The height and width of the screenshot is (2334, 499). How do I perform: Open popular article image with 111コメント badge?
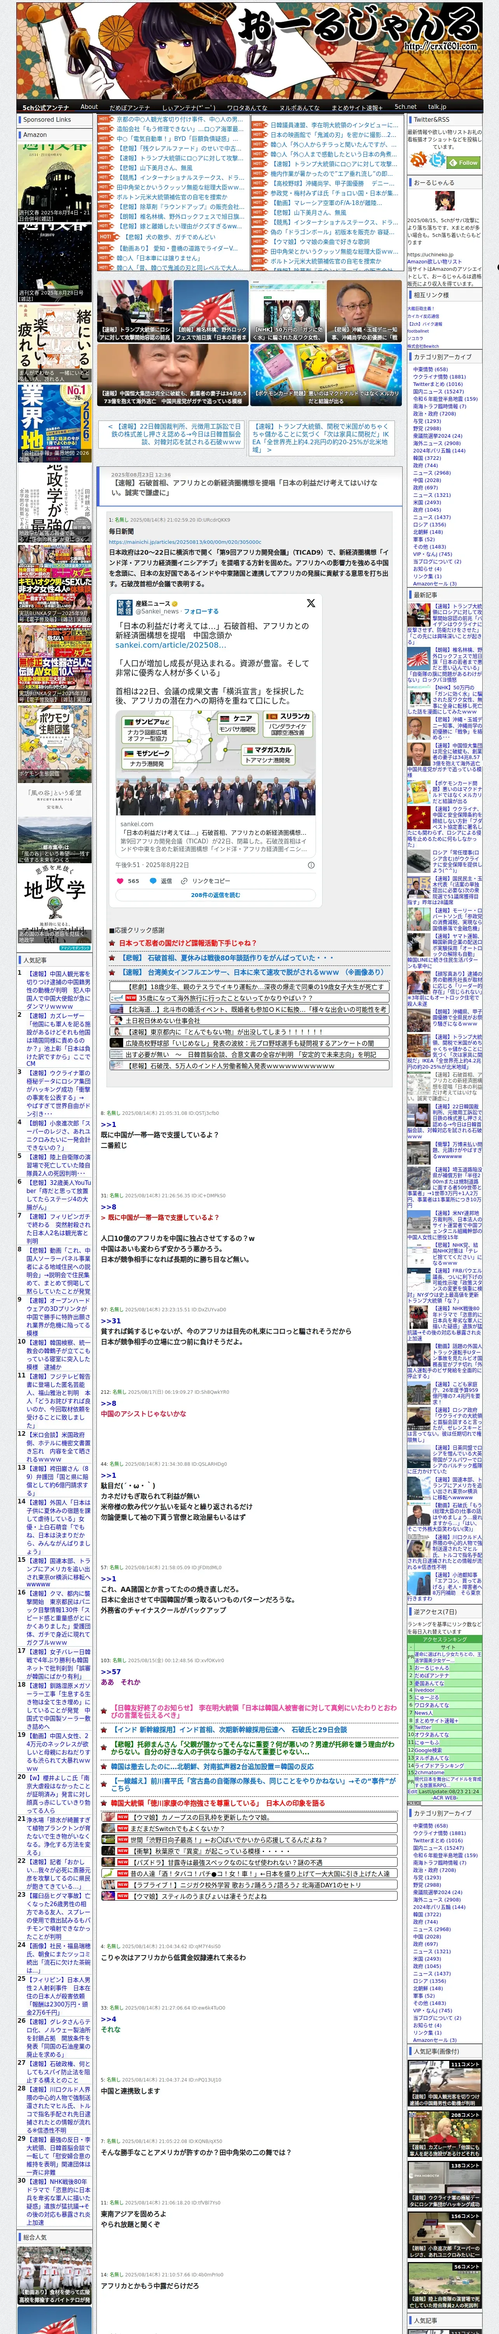coord(444,2084)
